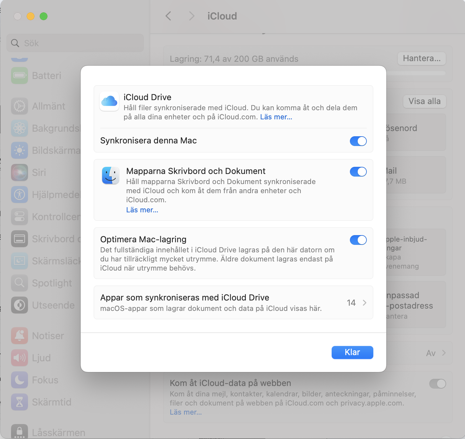Open Skärmsläckare icon in sidebar
465x439 pixels.
coord(20,261)
